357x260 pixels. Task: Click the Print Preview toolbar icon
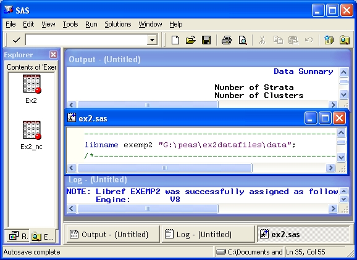point(243,40)
